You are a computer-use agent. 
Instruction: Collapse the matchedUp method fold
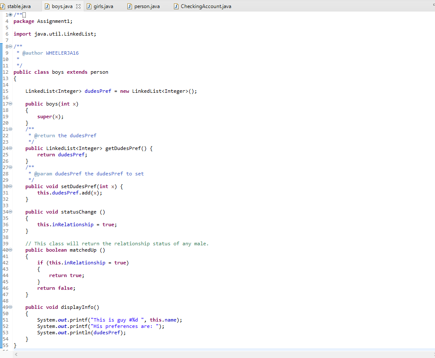coord(9,250)
